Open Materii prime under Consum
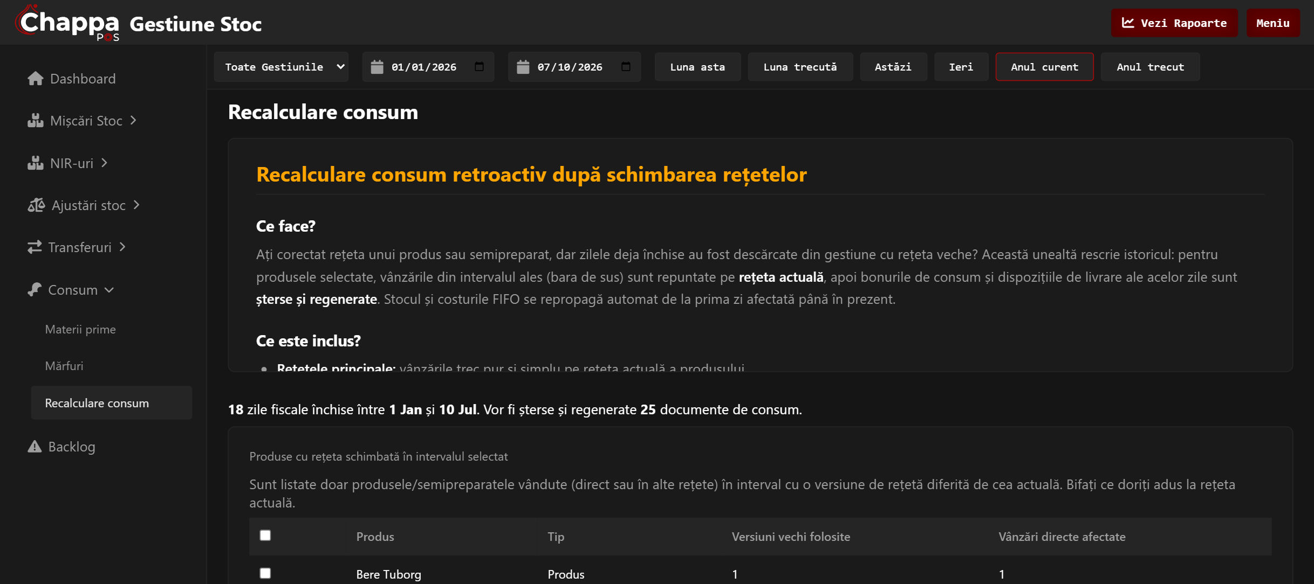Viewport: 1314px width, 584px height. coord(80,329)
